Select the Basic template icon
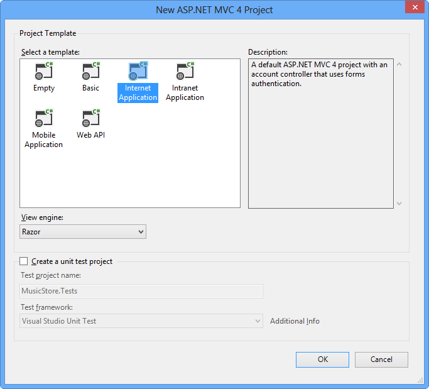429x389 pixels. (x=91, y=71)
